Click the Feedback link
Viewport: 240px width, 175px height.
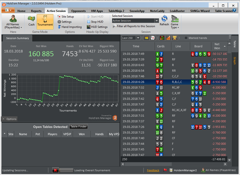153,171
